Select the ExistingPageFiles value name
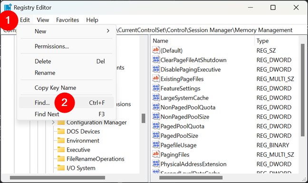This screenshot has width=308, height=183. [182, 79]
